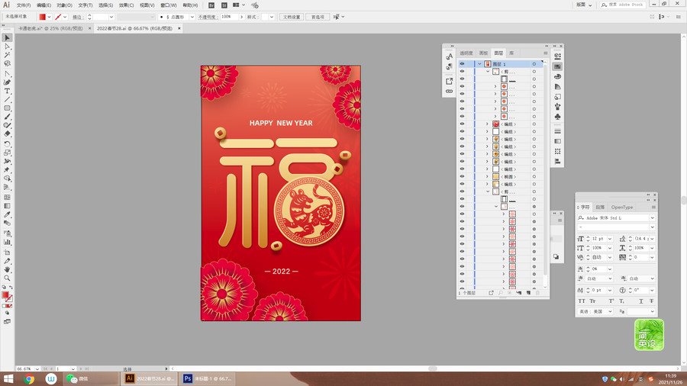Select the Gradient tool
The width and height of the screenshot is (687, 386).
point(7,206)
